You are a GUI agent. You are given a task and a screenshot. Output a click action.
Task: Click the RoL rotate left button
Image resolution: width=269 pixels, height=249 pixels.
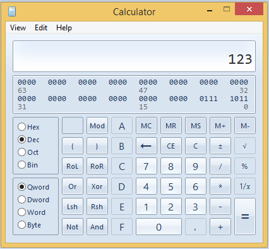point(73,166)
